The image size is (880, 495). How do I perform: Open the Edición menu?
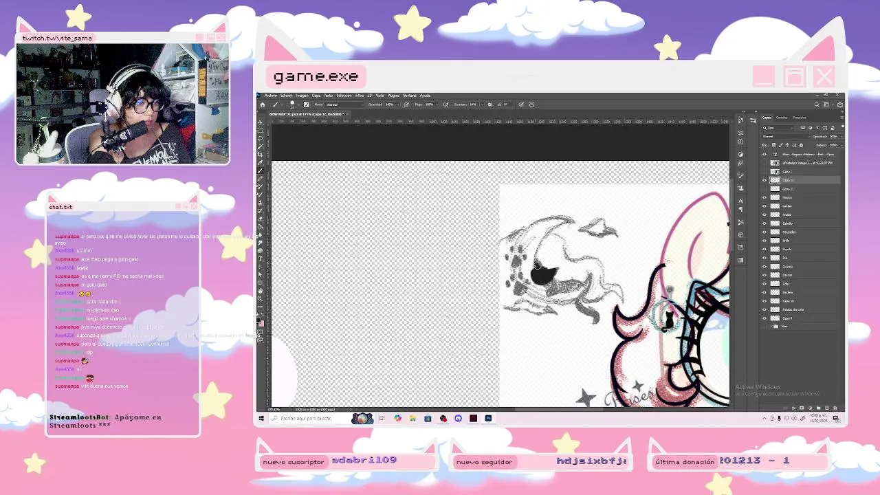pyautogui.click(x=286, y=96)
